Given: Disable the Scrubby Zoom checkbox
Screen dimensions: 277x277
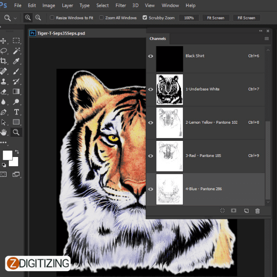Looking at the screenshot, I should (145, 18).
